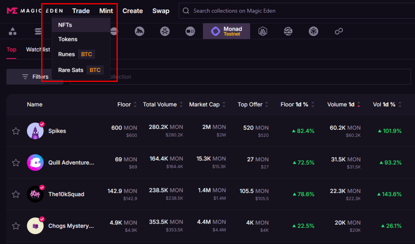Click The10kSquad floor 142.9 MON
Image resolution: width=415 pixels, height=244 pixels.
tap(122, 191)
